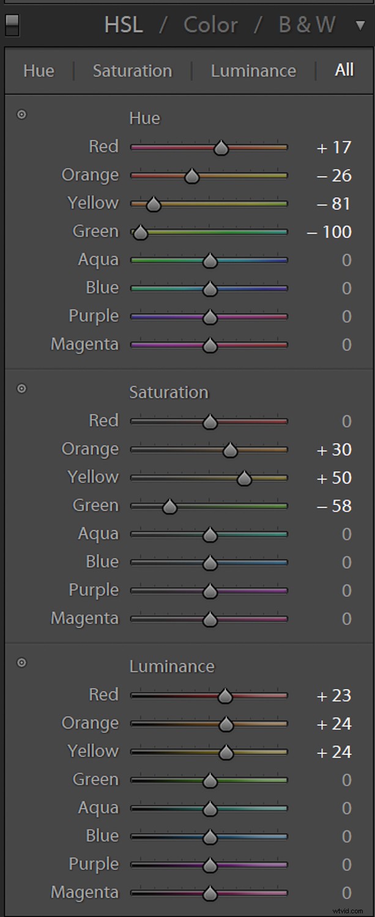Select the All tab
375x917 pixels.
coord(344,70)
